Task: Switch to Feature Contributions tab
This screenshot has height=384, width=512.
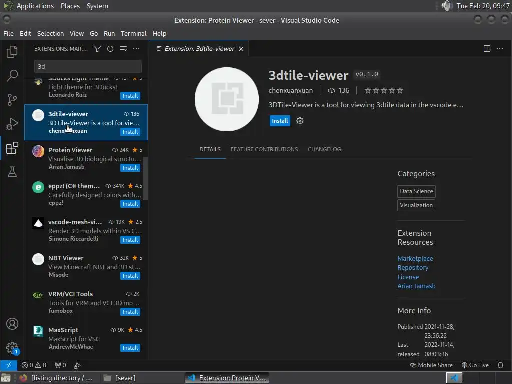Action: pos(264,149)
